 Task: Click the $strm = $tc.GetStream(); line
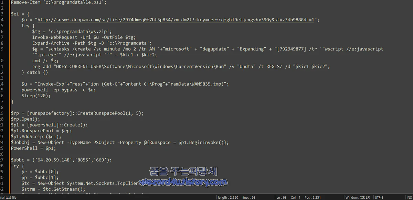pos(53,189)
